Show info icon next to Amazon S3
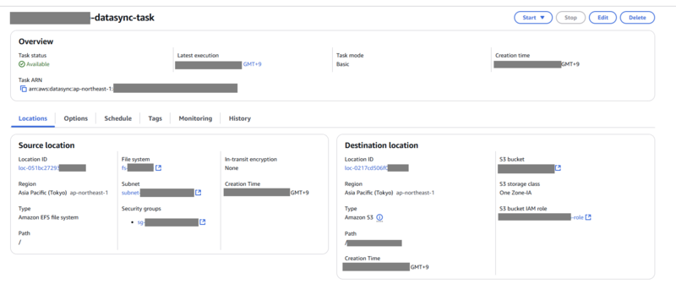Viewport: 676px width, 306px height. coord(379,217)
